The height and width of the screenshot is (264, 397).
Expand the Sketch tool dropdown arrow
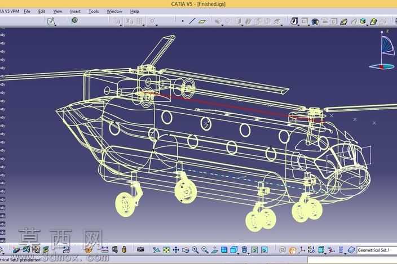click(55, 25)
